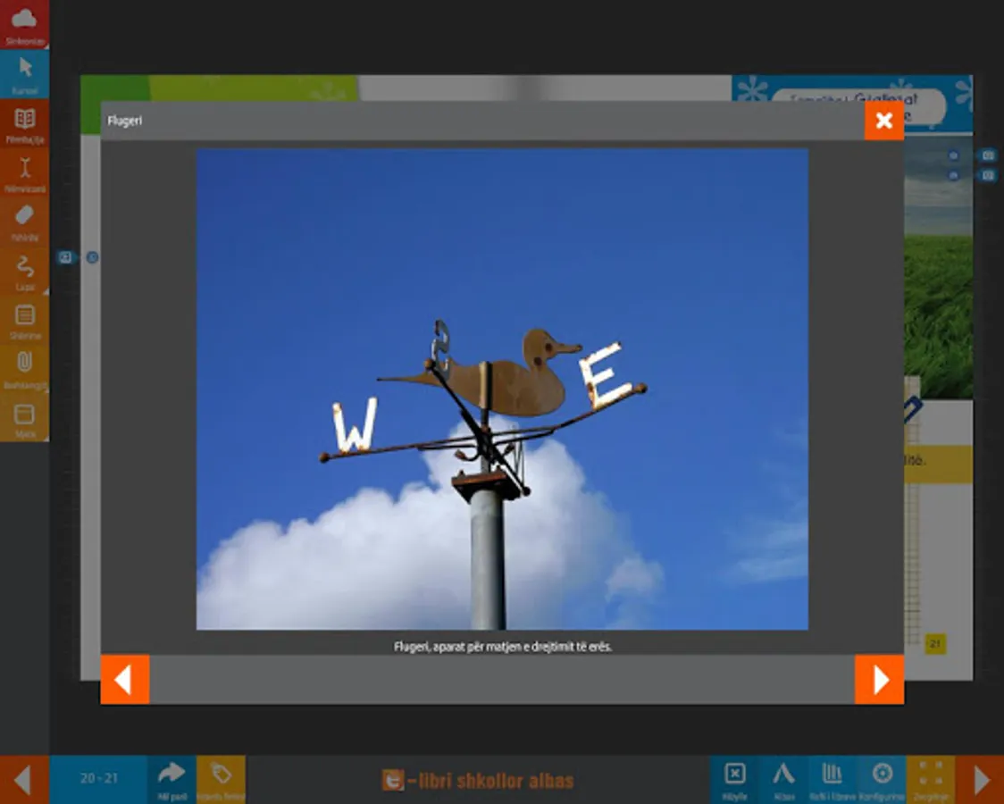
Task: Open the Albas icon in bottom bar
Action: coord(783,778)
